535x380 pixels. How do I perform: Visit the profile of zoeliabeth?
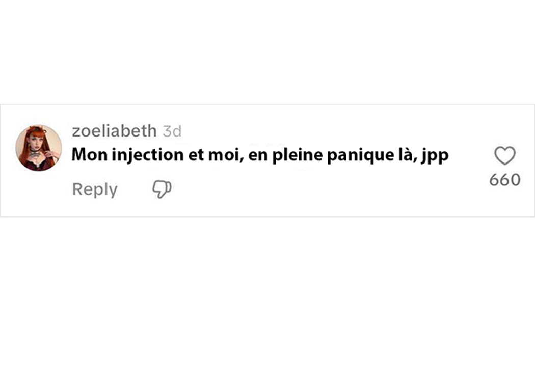click(114, 131)
